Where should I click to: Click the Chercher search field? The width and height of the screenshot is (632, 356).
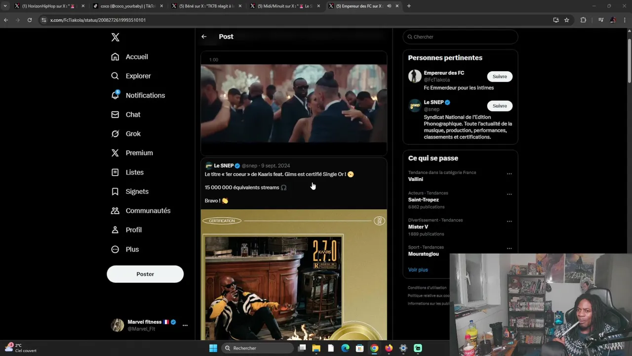click(460, 37)
